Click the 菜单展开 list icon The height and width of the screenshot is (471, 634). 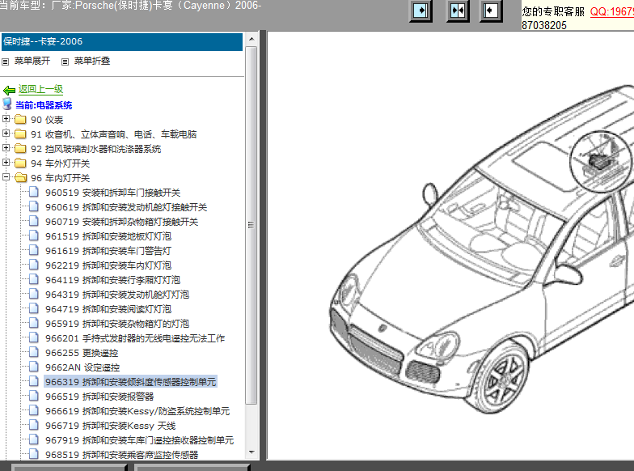click(x=5, y=62)
